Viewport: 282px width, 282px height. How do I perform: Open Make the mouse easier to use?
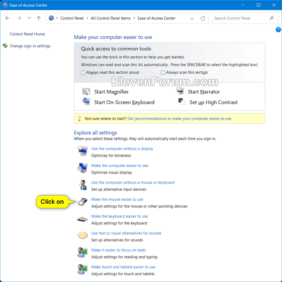pos(117,199)
